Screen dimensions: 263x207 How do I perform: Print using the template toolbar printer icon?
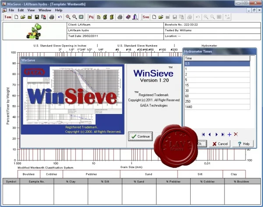pos(52,17)
